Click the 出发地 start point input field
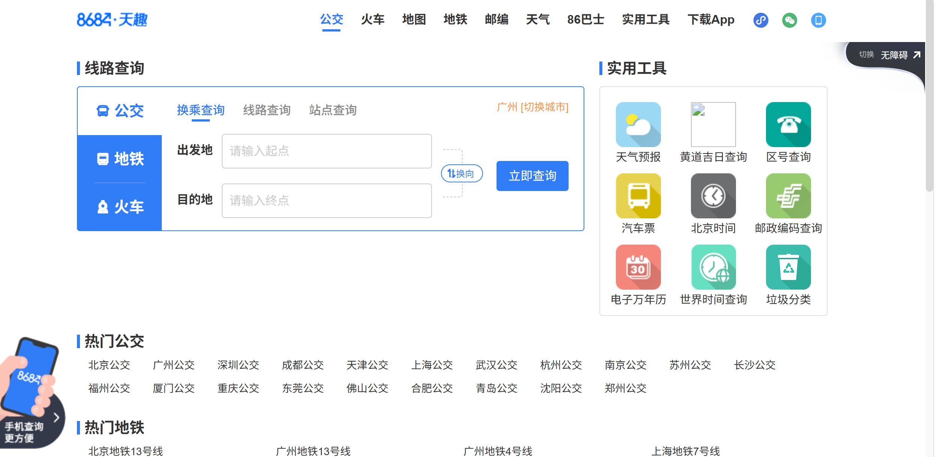936x457 pixels. pos(327,151)
